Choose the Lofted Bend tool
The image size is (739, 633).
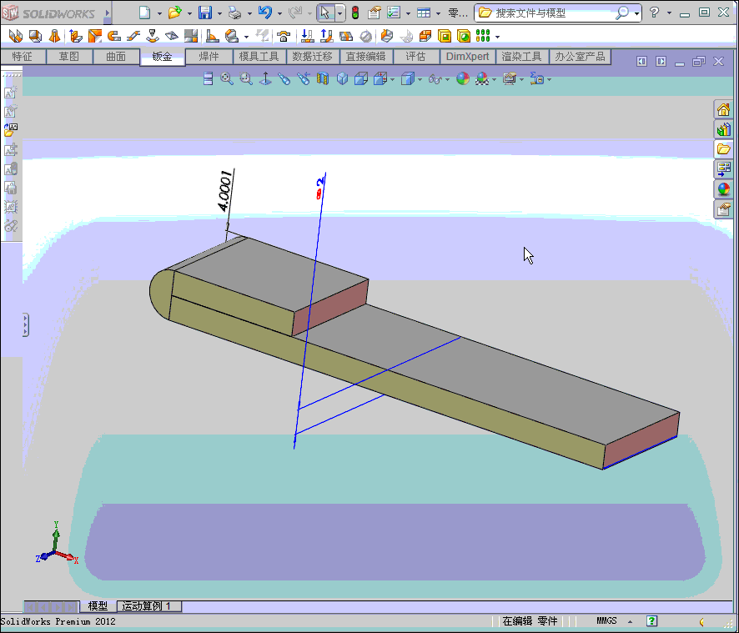pyautogui.click(x=54, y=36)
